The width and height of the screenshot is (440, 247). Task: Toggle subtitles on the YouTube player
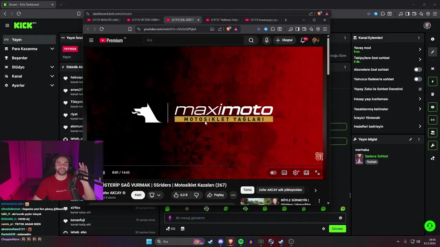[284, 173]
